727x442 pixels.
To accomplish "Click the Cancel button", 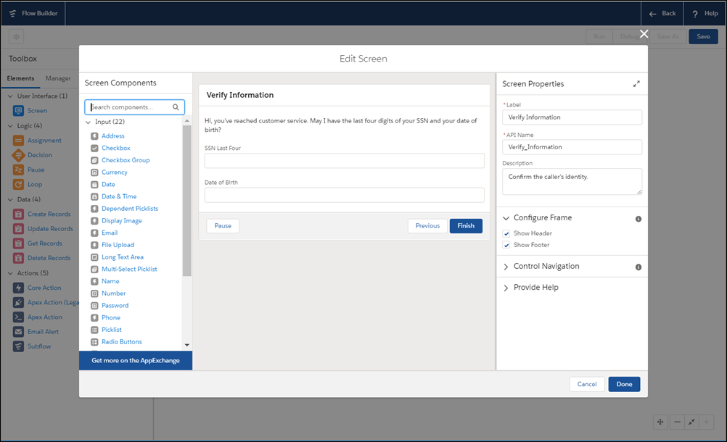I will click(x=587, y=384).
